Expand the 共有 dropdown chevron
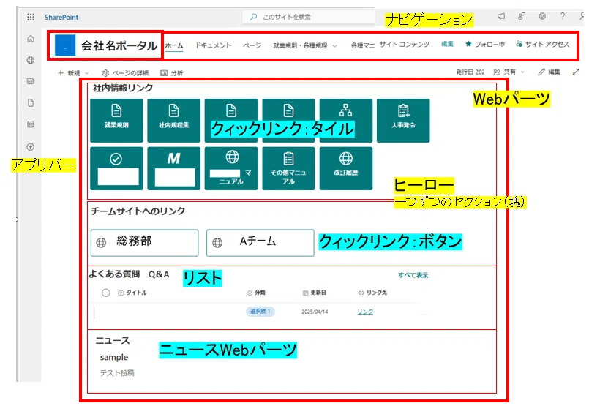This screenshot has height=406, width=589. click(522, 72)
